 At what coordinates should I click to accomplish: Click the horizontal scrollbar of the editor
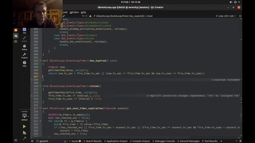pyautogui.click(x=135, y=138)
